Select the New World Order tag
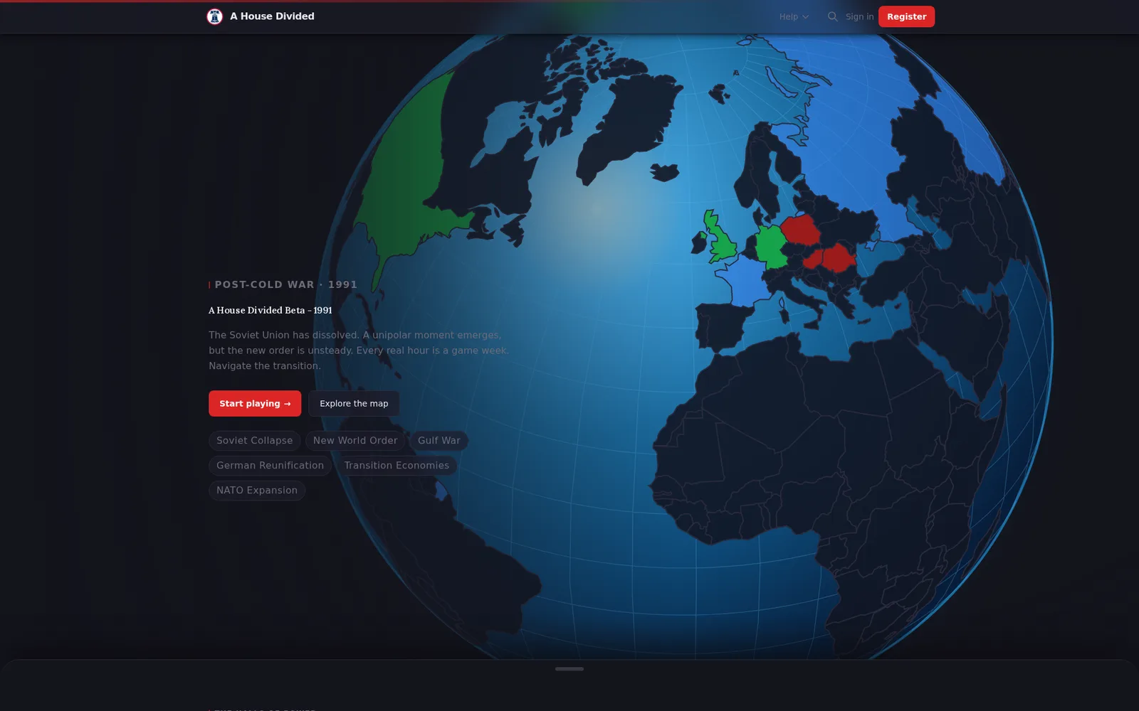1139x711 pixels. coord(355,441)
